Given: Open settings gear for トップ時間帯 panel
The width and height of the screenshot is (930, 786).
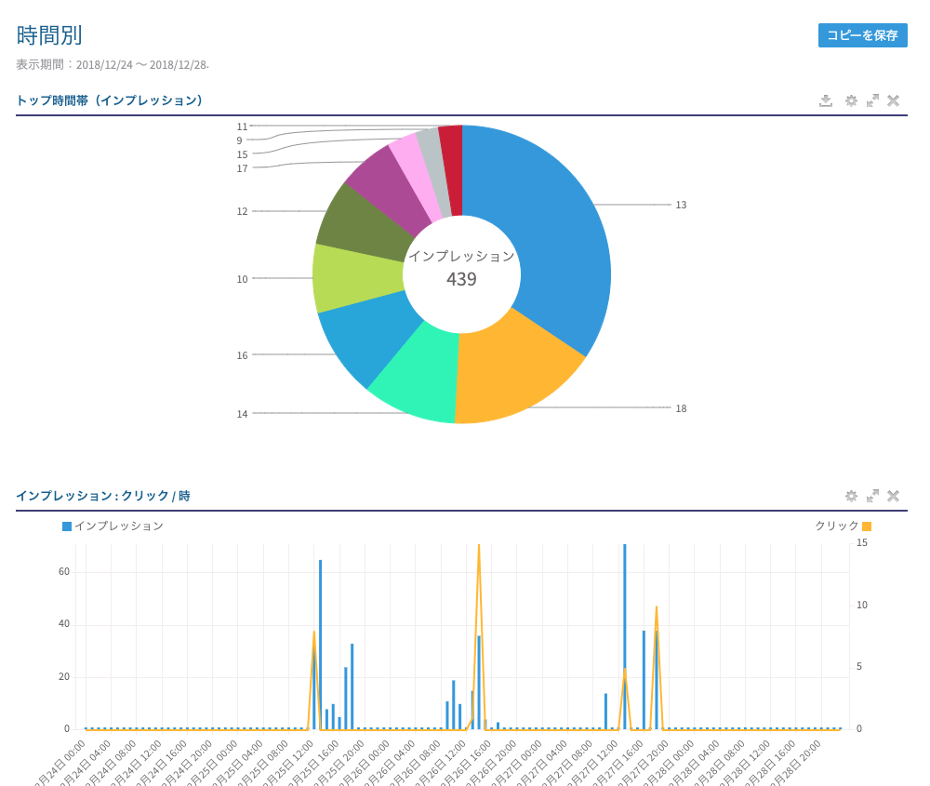Looking at the screenshot, I should (x=850, y=100).
